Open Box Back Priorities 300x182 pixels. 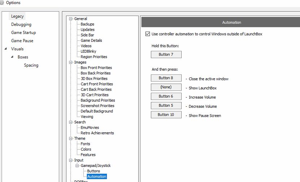[x=96, y=73]
